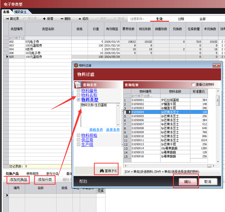This screenshot has width=225, height=212.
Task: Show 全部 records filter
Action: click(x=202, y=19)
